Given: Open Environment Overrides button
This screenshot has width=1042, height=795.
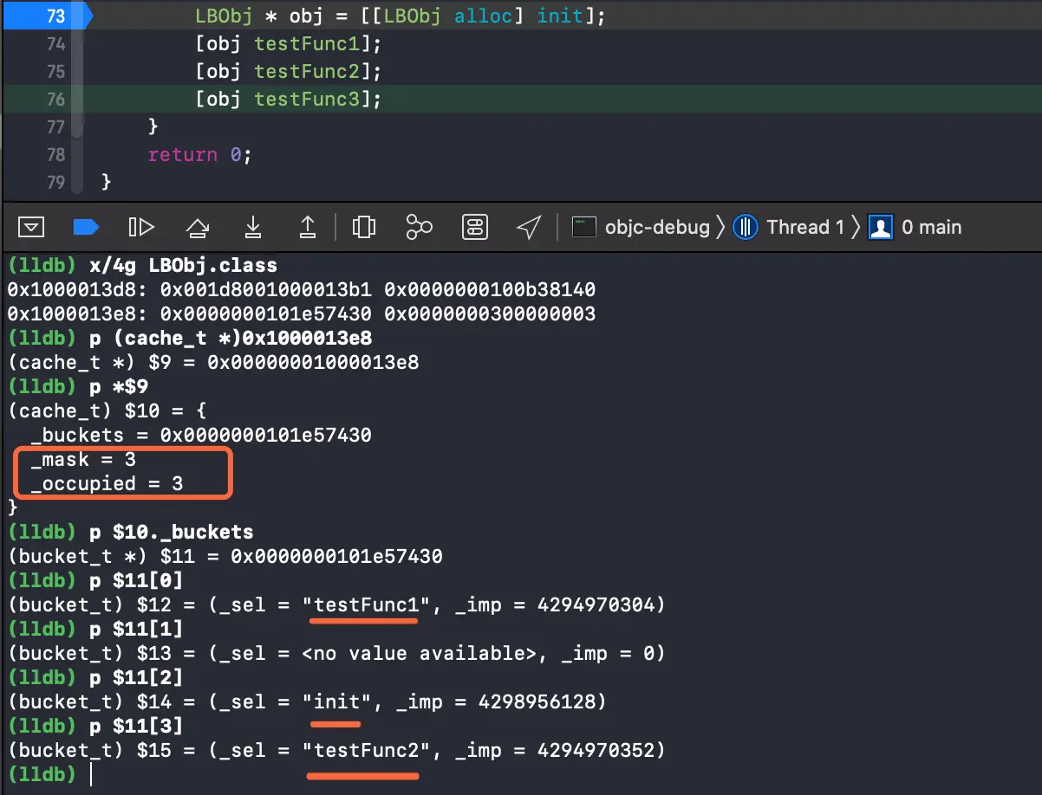Looking at the screenshot, I should pos(475,227).
